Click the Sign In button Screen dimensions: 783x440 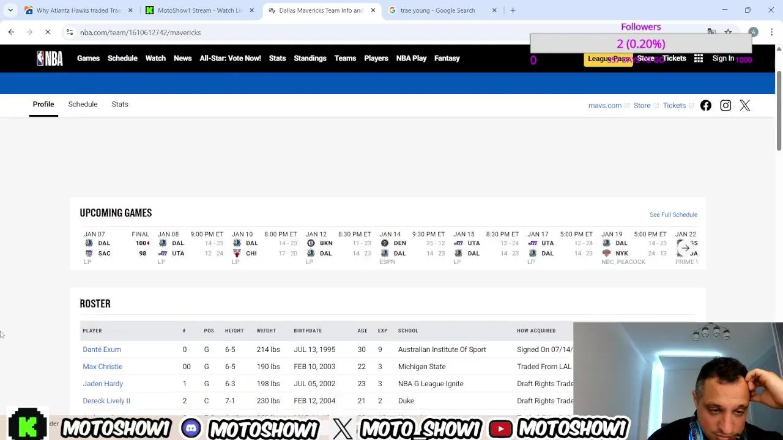(723, 58)
